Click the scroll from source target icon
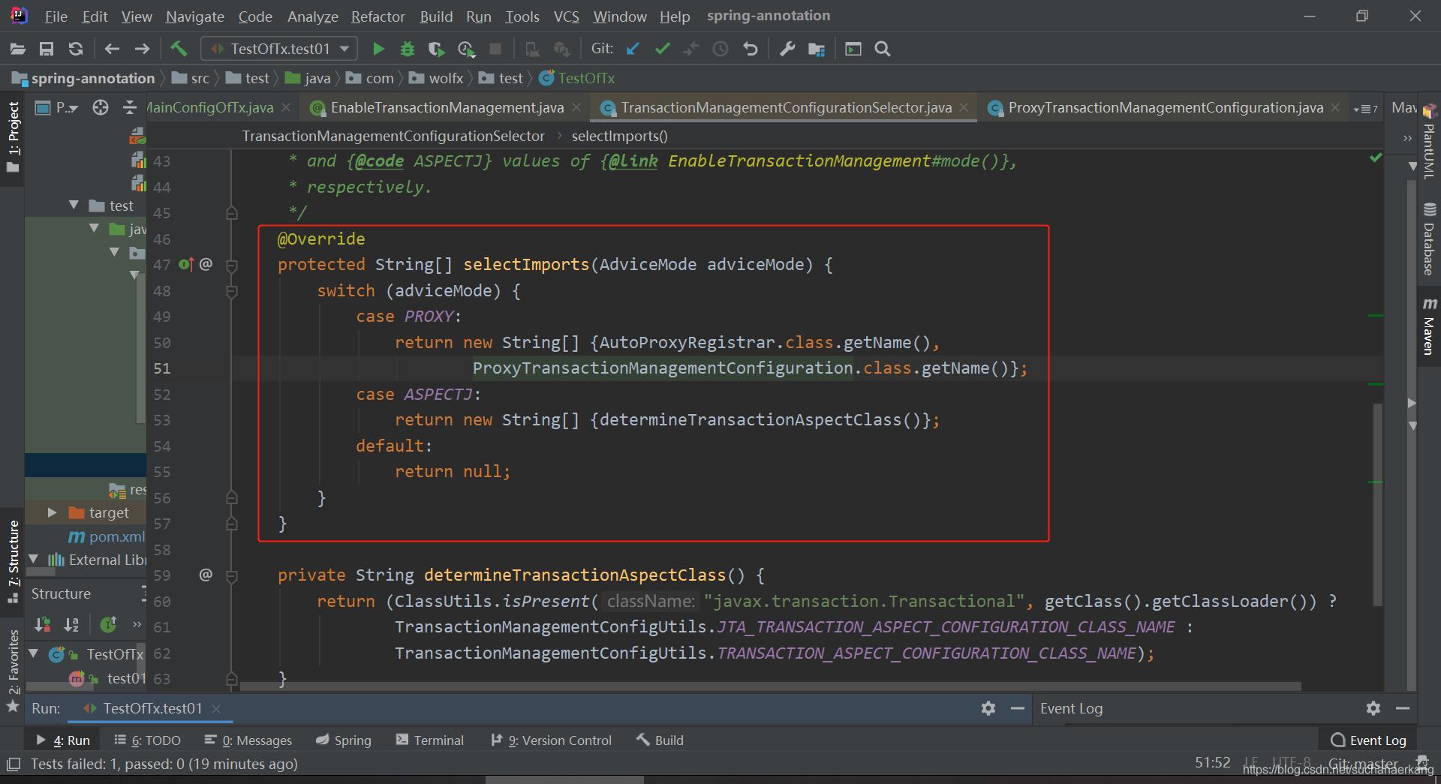The height and width of the screenshot is (784, 1441). point(101,107)
